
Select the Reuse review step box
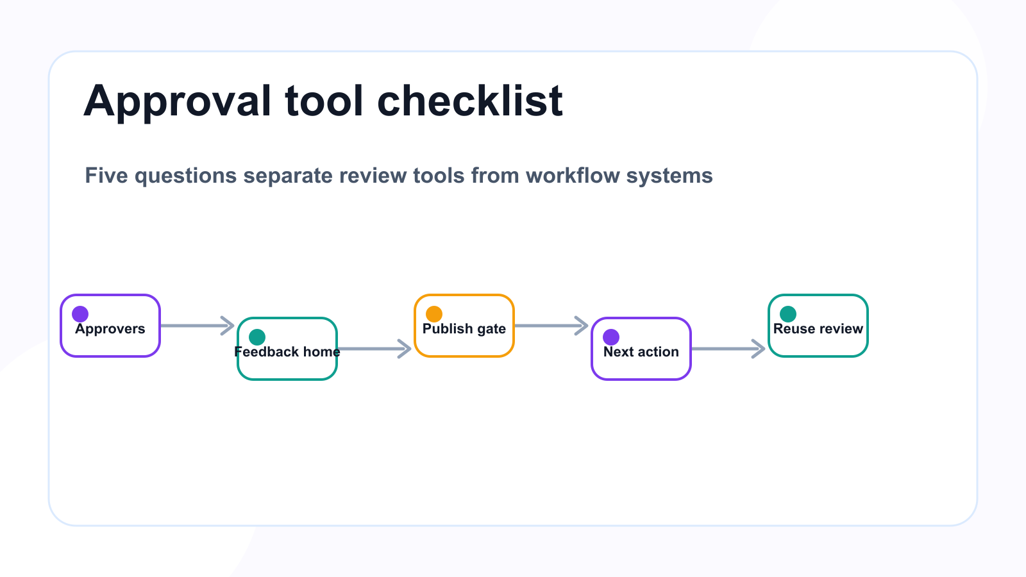(x=818, y=326)
